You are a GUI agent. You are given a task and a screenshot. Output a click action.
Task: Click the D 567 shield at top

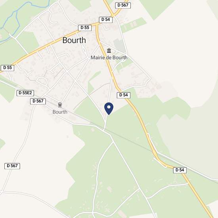click(x=123, y=5)
